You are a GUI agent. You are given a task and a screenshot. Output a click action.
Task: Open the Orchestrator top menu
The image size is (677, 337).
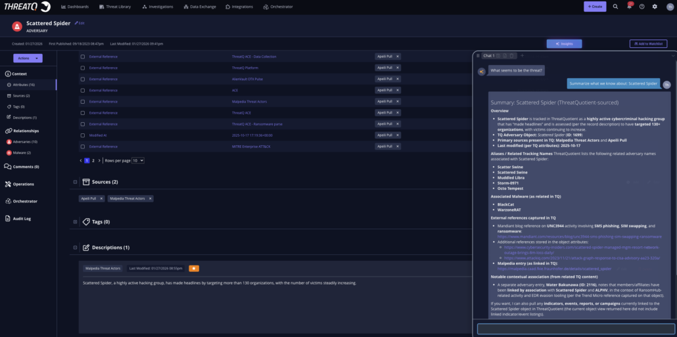[x=277, y=7]
